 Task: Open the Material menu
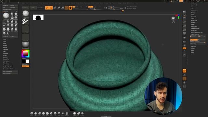[73, 3]
